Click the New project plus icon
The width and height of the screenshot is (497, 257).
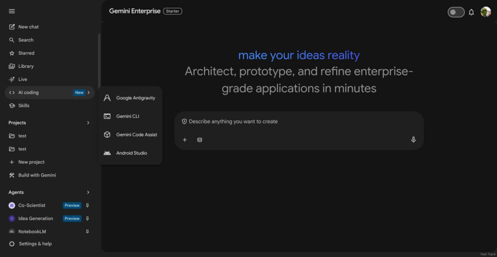[12, 162]
